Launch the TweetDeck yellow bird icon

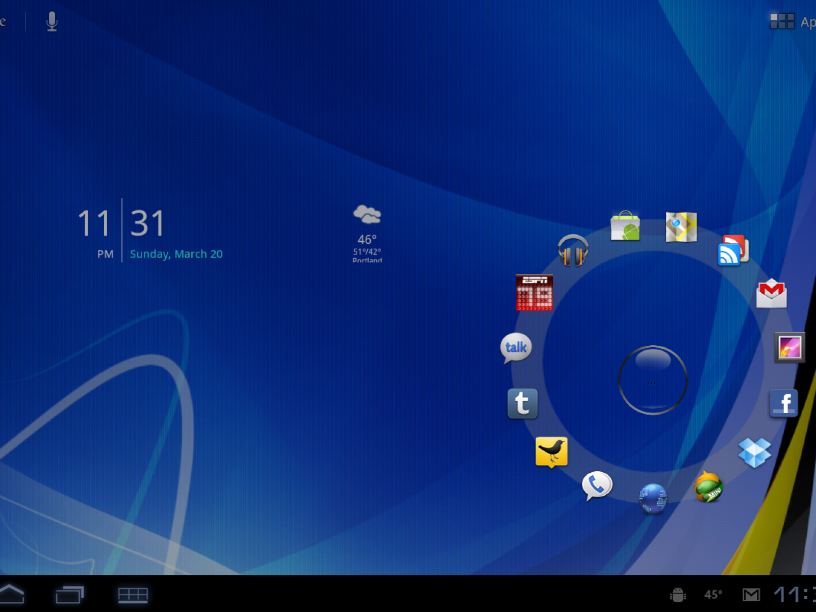point(551,452)
